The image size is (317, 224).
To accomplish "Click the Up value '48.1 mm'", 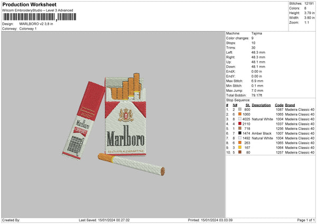I will click(x=258, y=62).
